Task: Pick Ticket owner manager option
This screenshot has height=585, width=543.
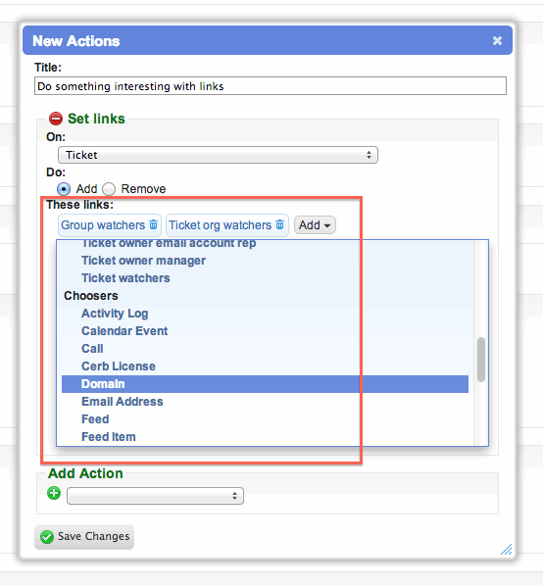Action: [144, 261]
